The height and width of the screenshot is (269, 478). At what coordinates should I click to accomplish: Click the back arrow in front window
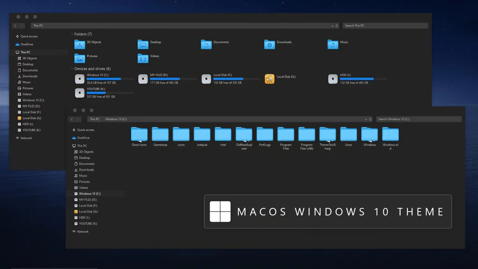72,119
